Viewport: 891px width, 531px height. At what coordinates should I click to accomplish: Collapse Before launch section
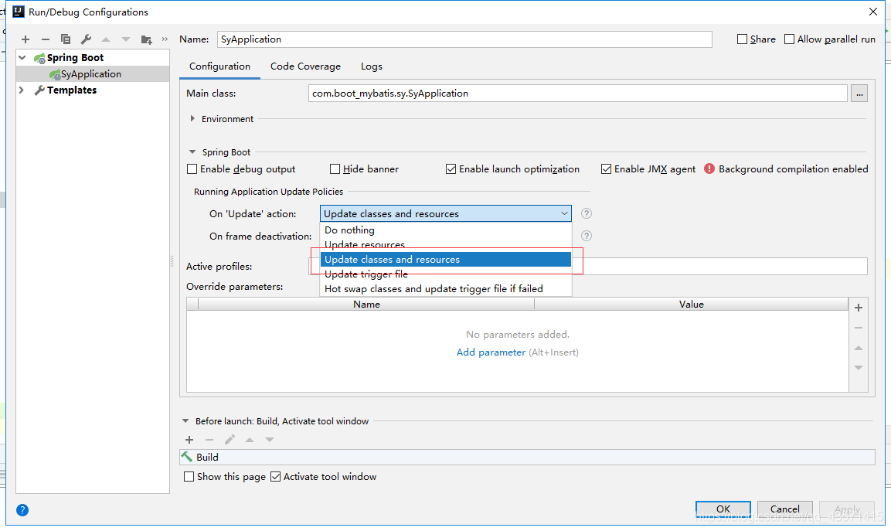pos(185,421)
